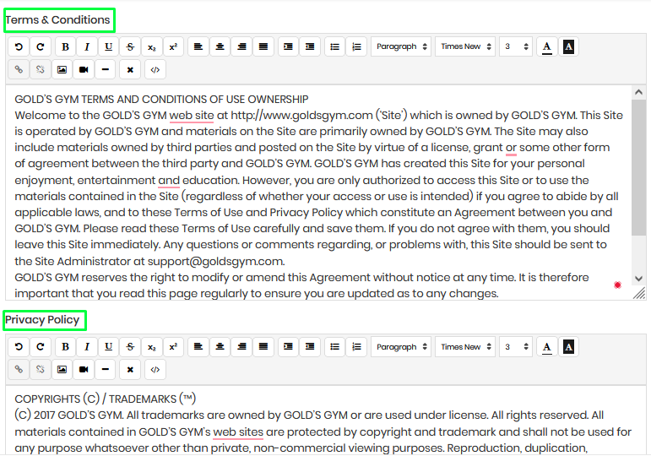Click second indent icon in Terms & Conditions toolbar

(309, 46)
